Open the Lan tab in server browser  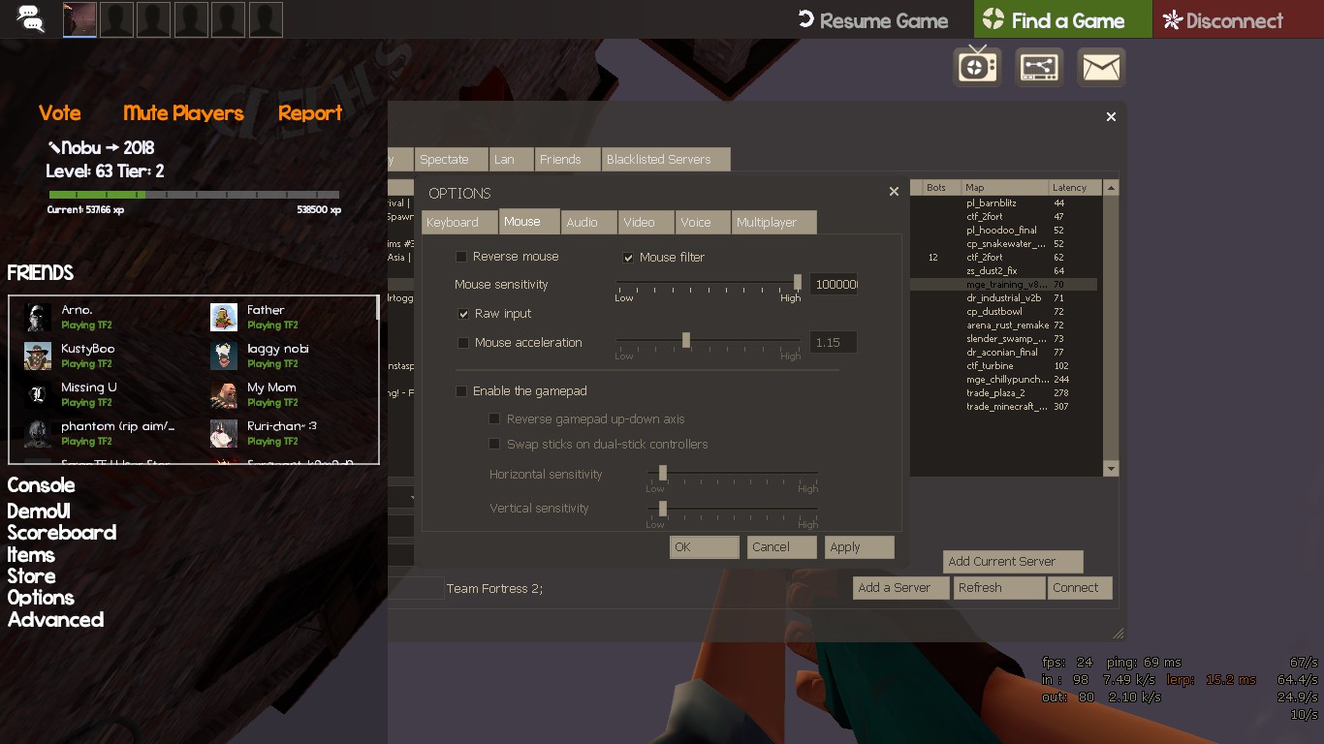tap(512, 160)
